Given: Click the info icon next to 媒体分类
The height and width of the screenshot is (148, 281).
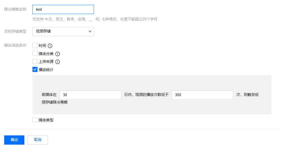Looking at the screenshot, I should tap(58, 54).
